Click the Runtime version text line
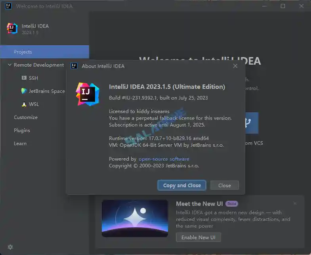The width and height of the screenshot is (311, 255). [159, 138]
